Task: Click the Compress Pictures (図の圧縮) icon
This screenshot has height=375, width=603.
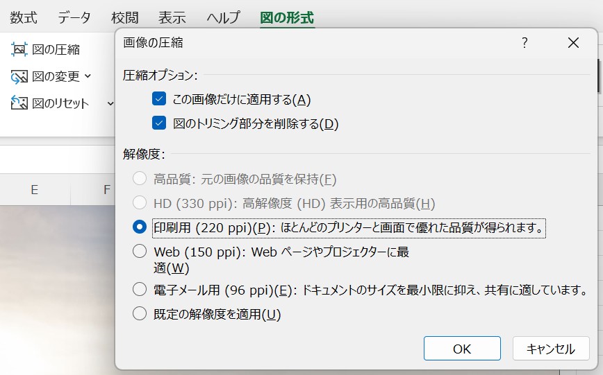Action: pyautogui.click(x=19, y=49)
